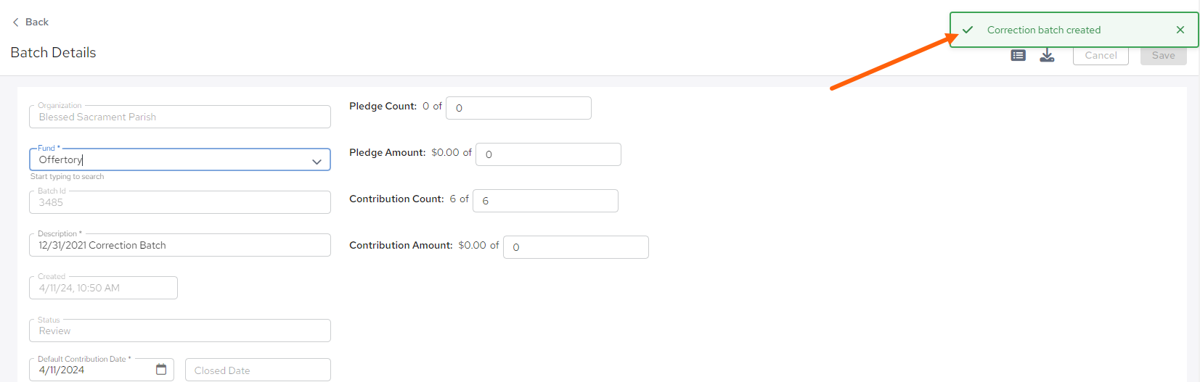This screenshot has height=382, width=1200.
Task: Focus the Contribution Count input box
Action: pyautogui.click(x=545, y=201)
